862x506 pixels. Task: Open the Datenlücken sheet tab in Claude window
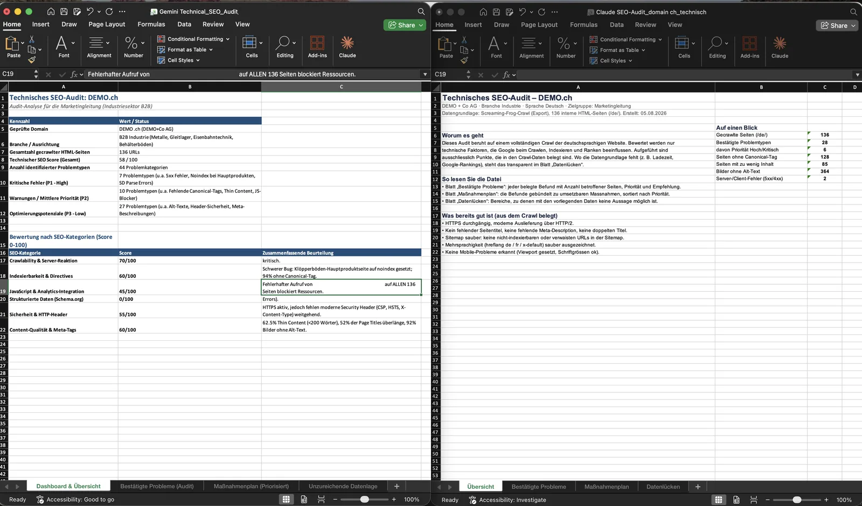663,487
